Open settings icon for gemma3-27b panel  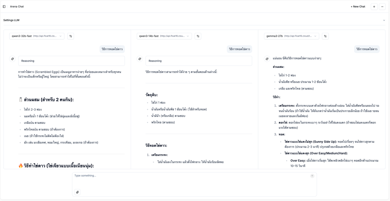pyautogui.click(x=325, y=36)
